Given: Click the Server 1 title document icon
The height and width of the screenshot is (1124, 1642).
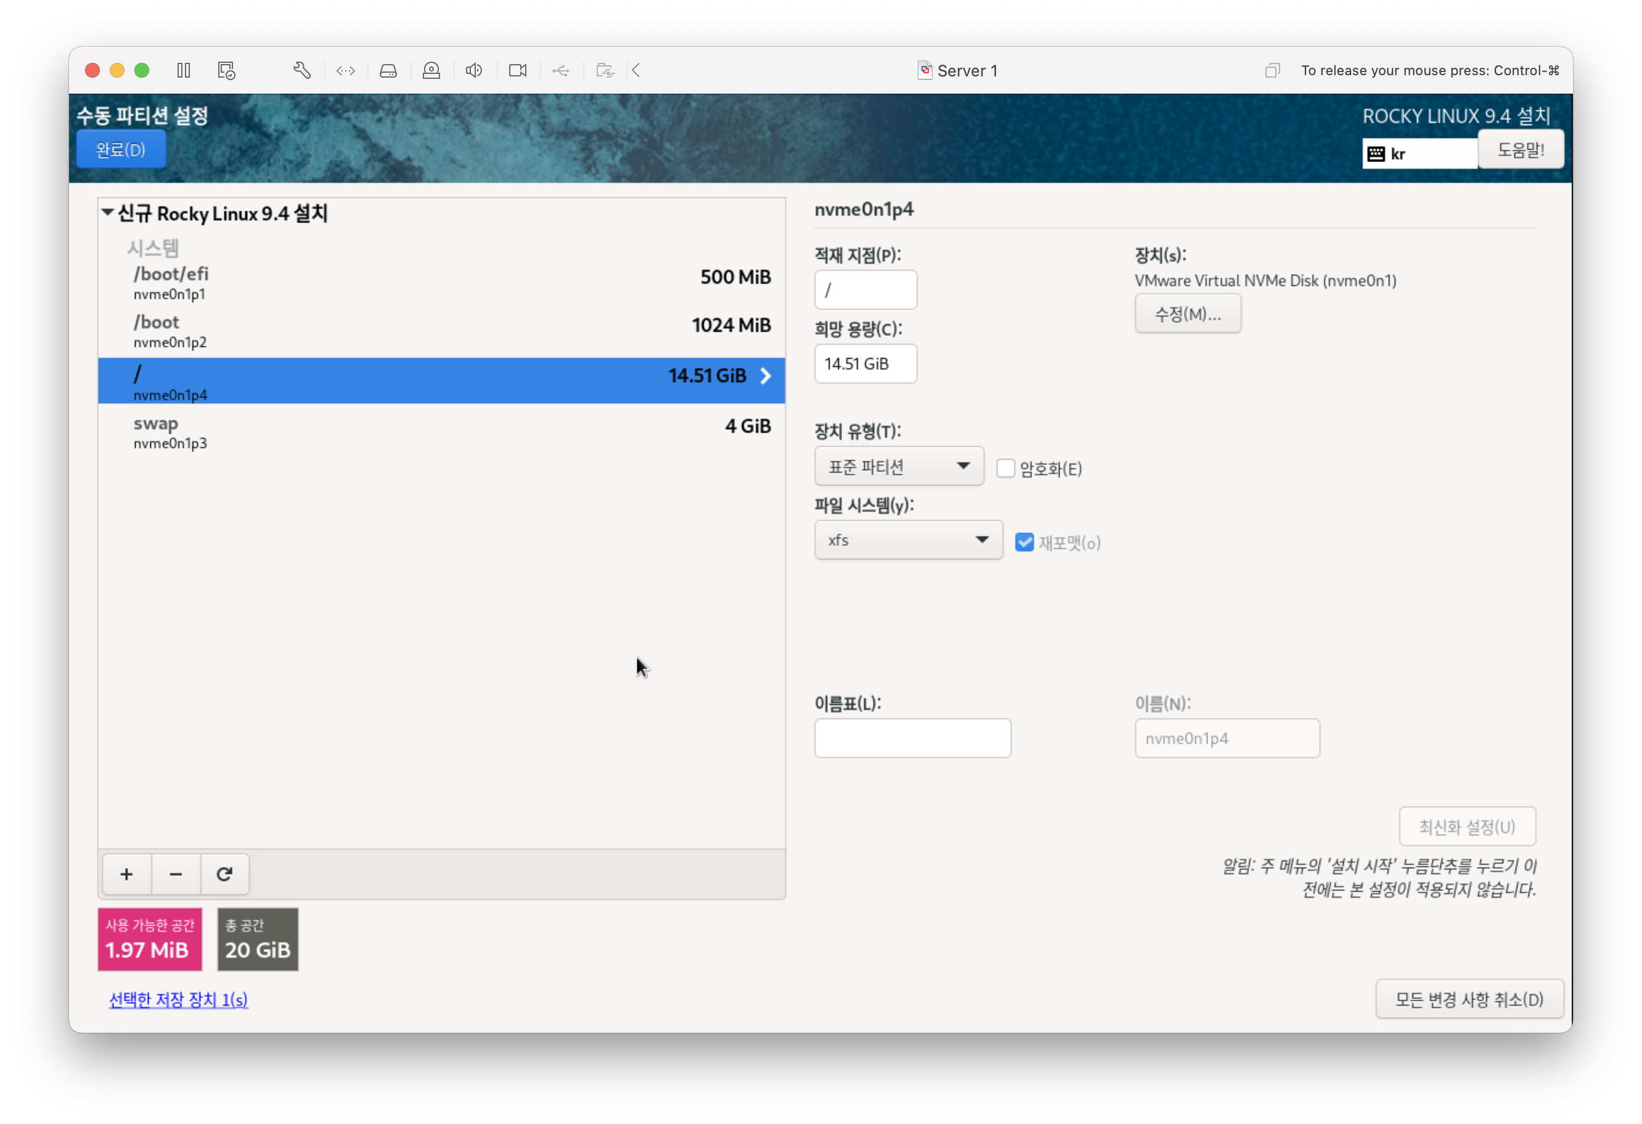Looking at the screenshot, I should click(x=924, y=70).
